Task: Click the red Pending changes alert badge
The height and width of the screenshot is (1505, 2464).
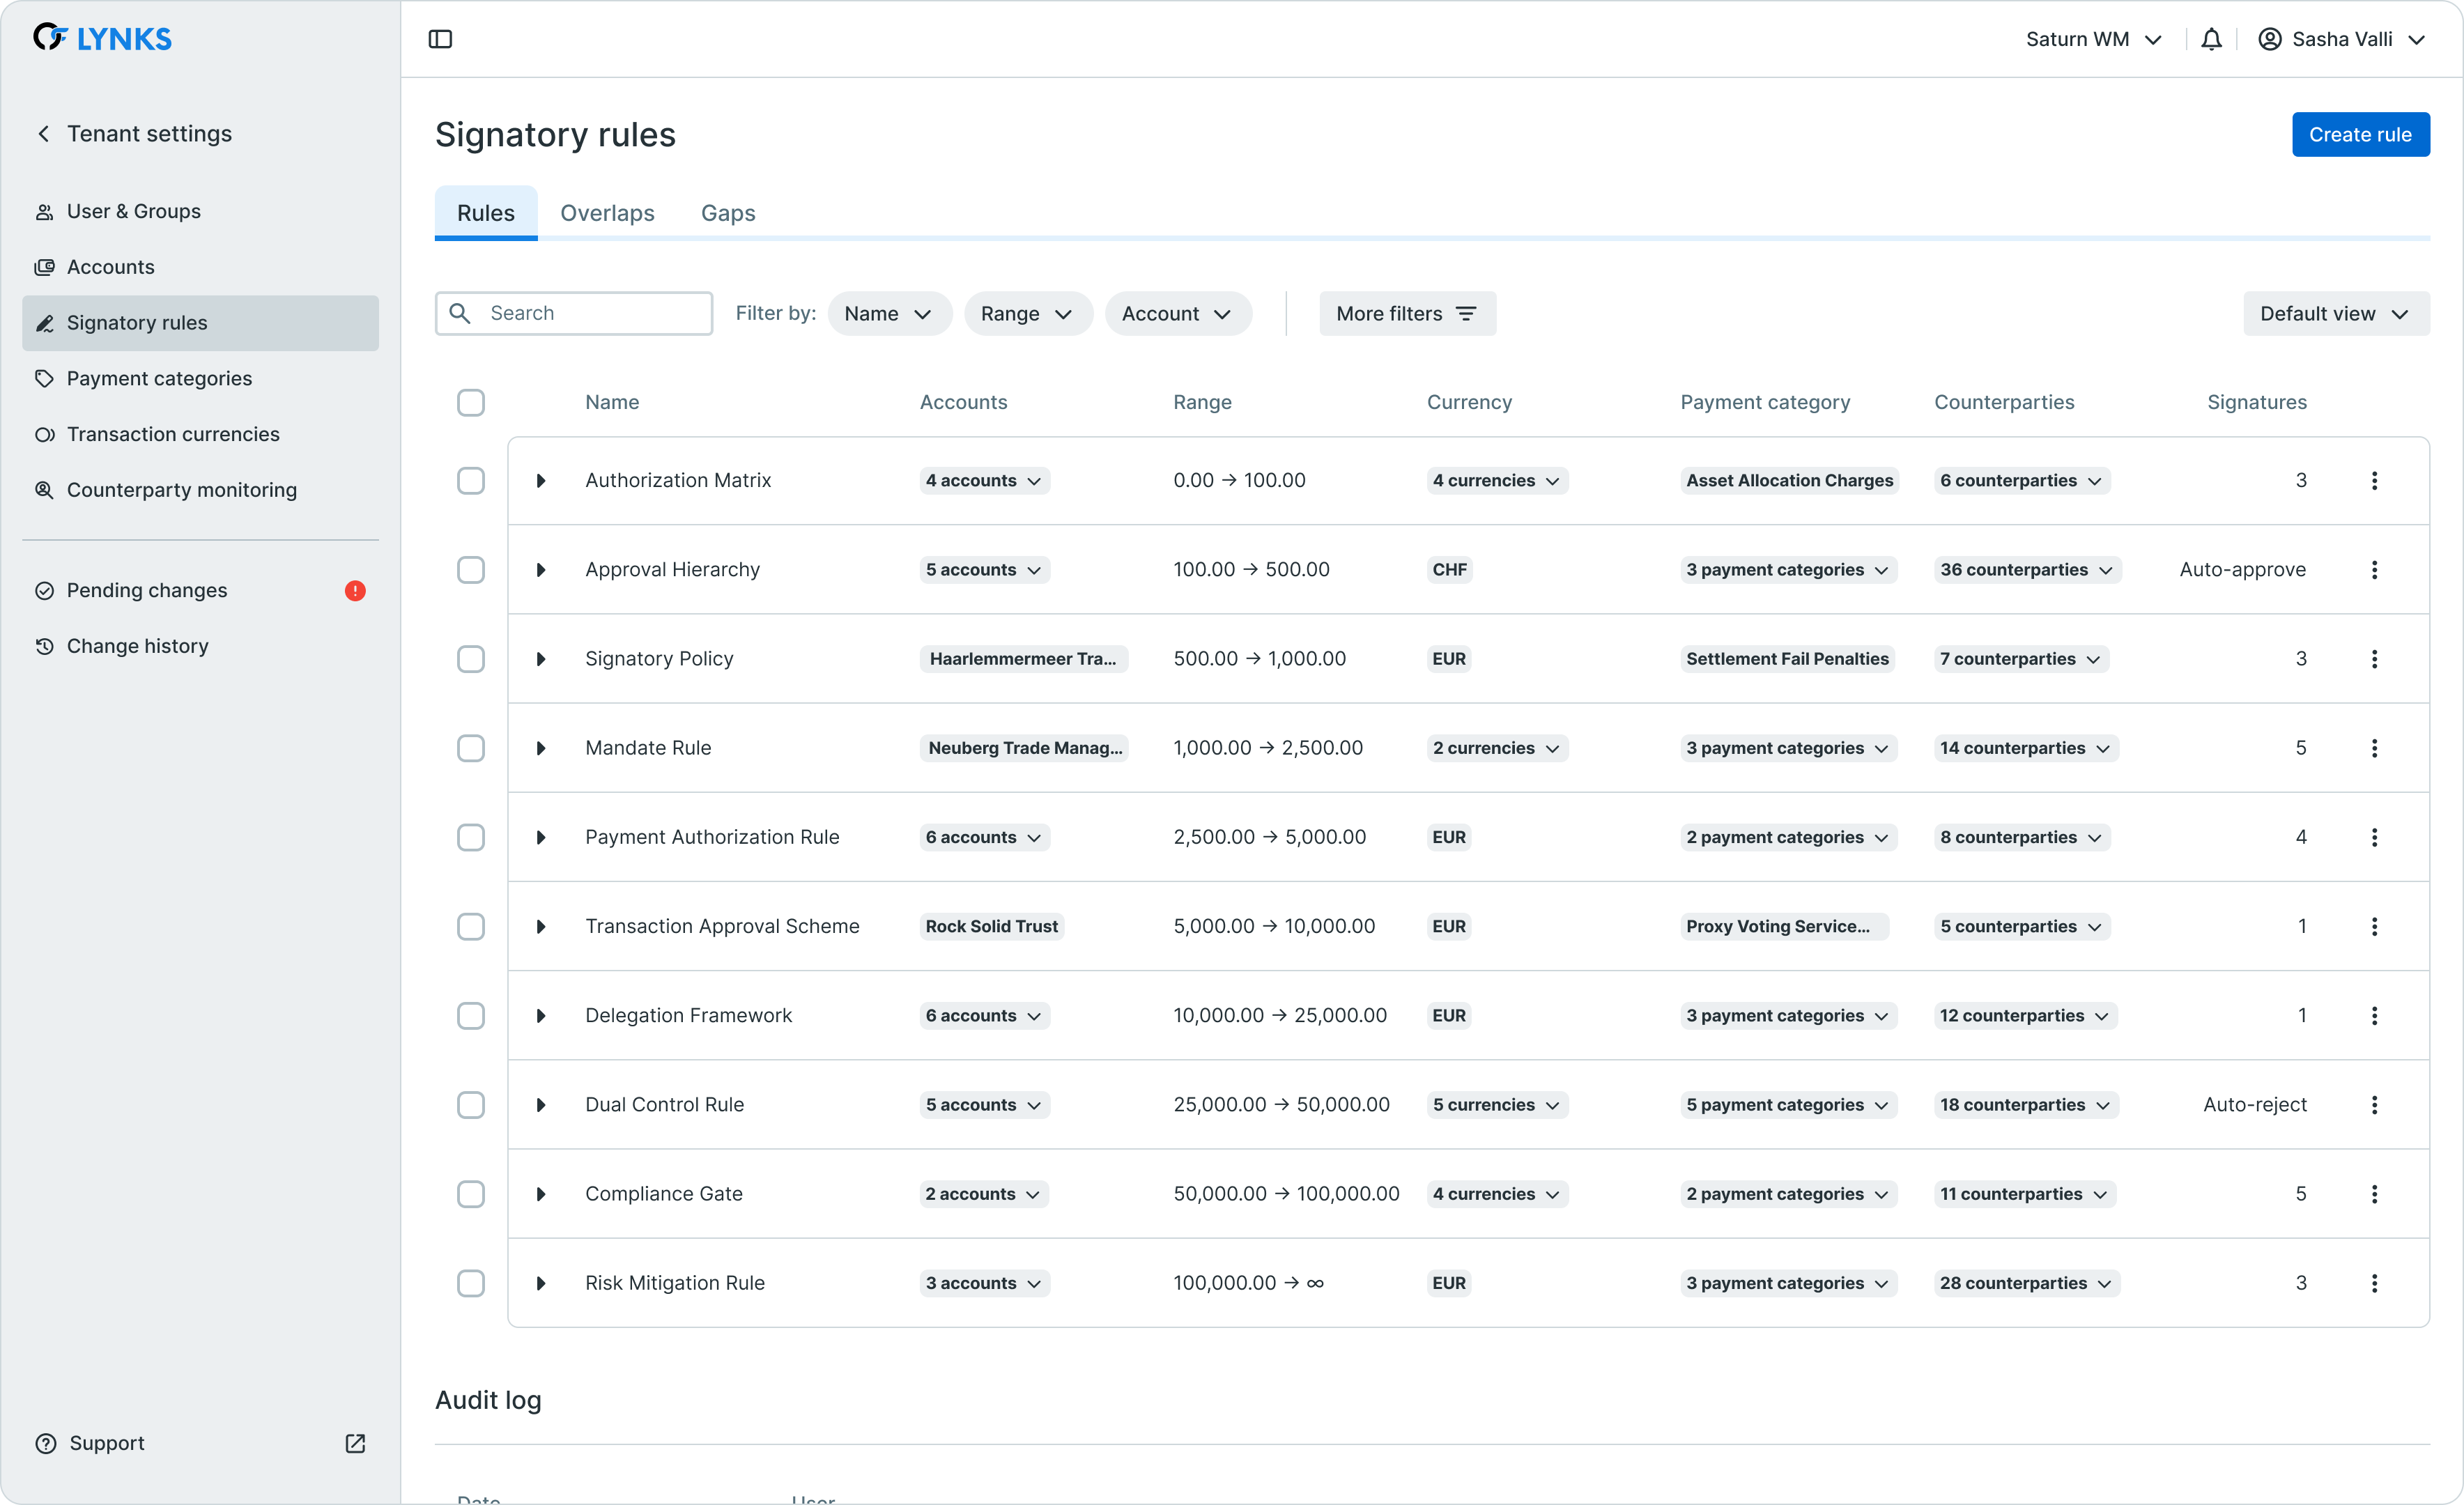Action: (355, 591)
